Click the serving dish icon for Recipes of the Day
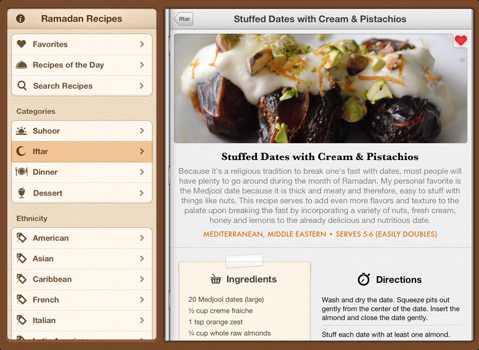The width and height of the screenshot is (479, 350). click(x=22, y=65)
